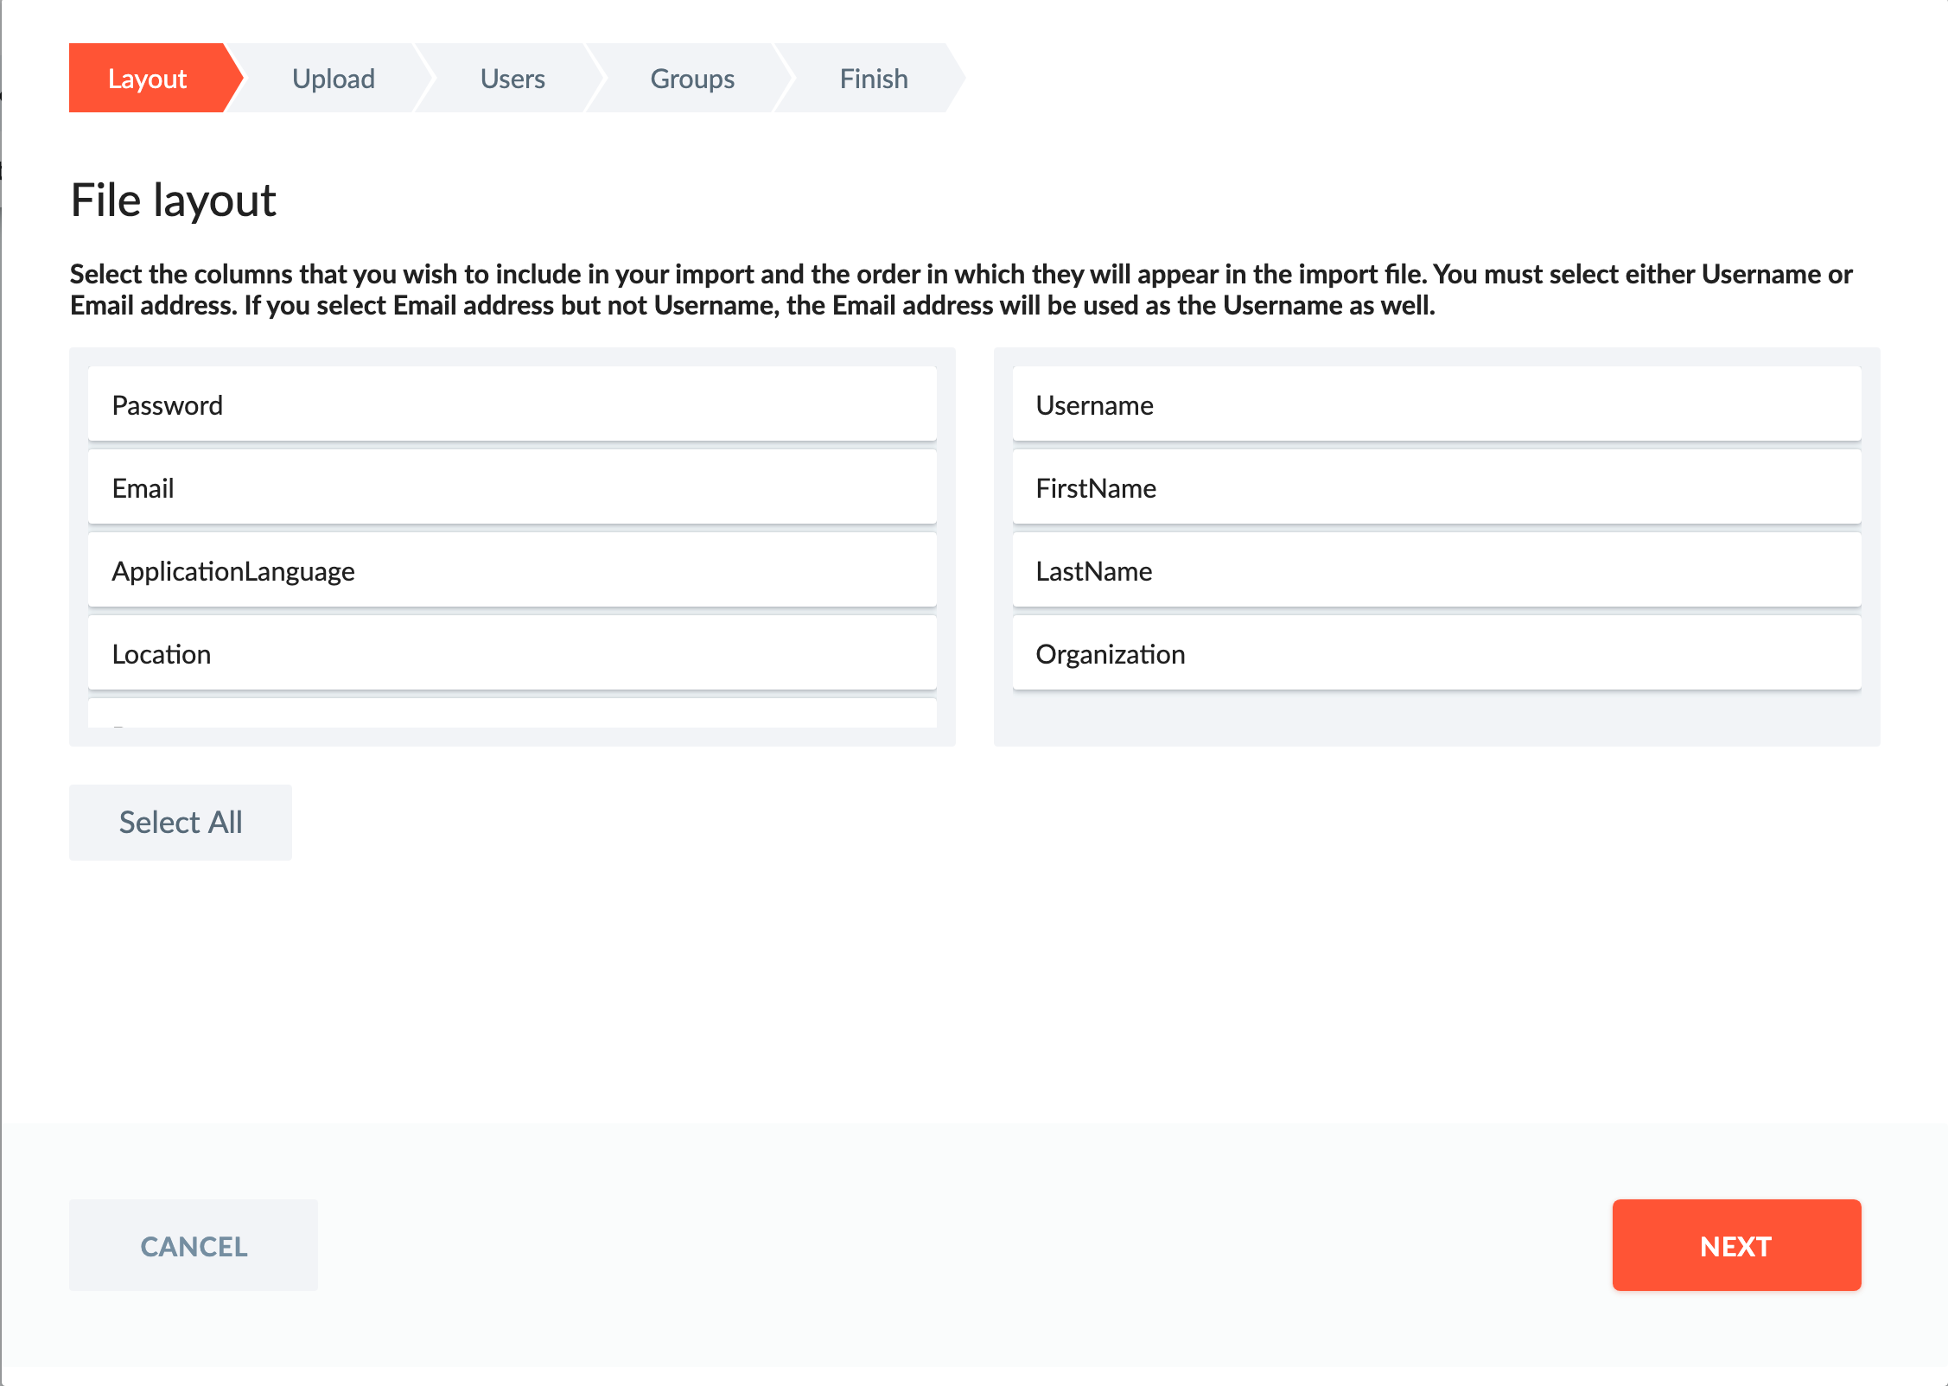Screen dimensions: 1948x1386
Task: Select the Password column
Action: click(x=512, y=404)
